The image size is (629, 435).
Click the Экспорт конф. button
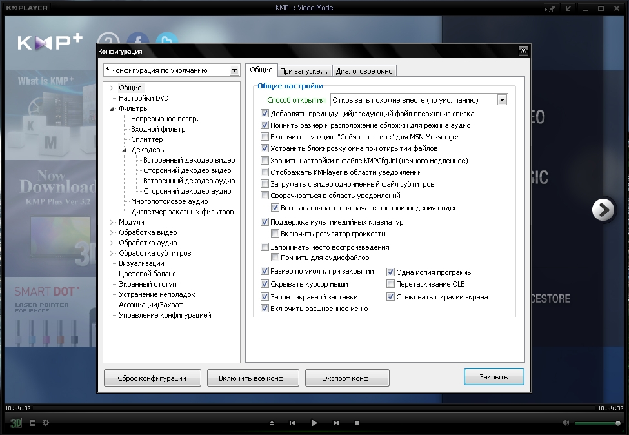pos(347,378)
